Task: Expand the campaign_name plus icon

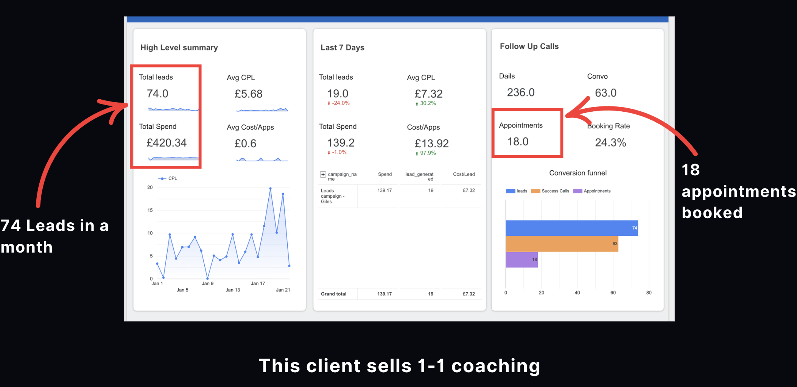Action: coord(323,175)
